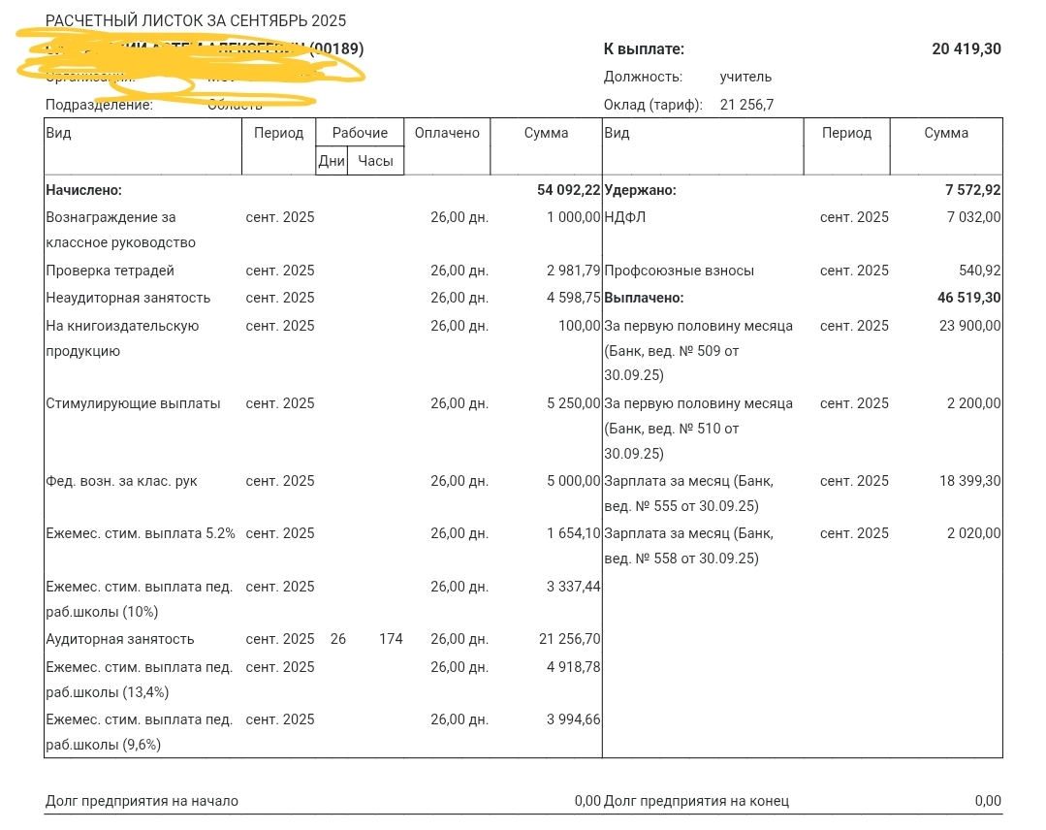
Task: Select the 'Рабочие' column header
Action: coord(360,133)
